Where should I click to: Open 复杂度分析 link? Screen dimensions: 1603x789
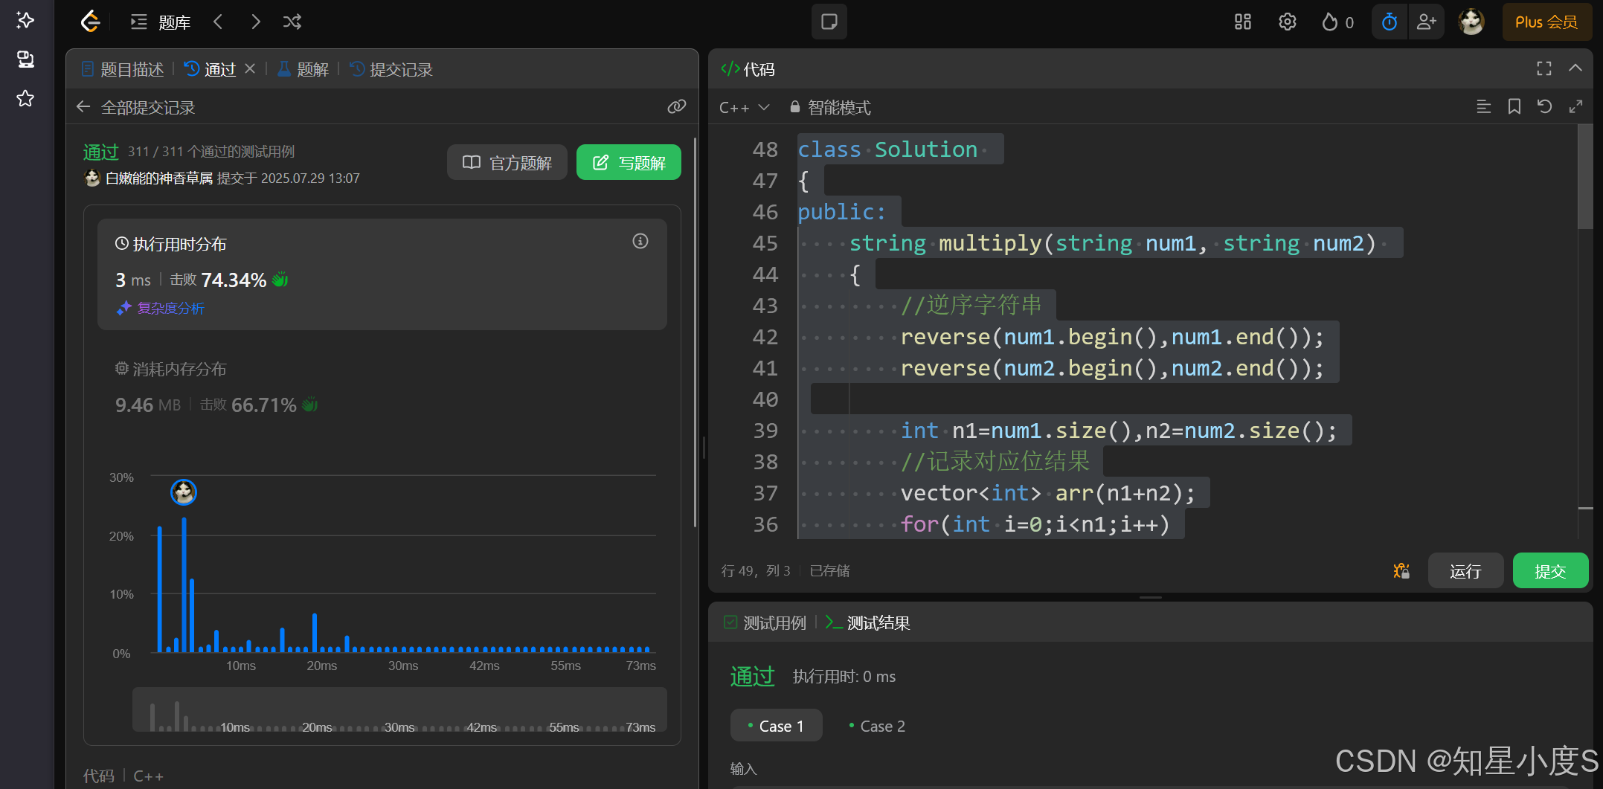click(160, 308)
